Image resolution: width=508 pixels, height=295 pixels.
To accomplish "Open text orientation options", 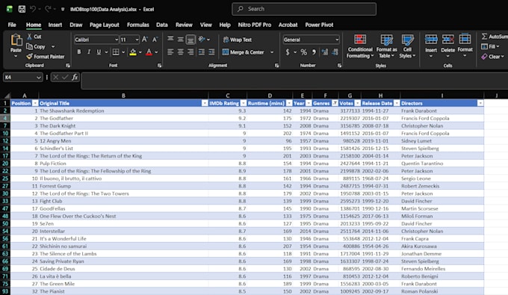I will click(x=204, y=39).
